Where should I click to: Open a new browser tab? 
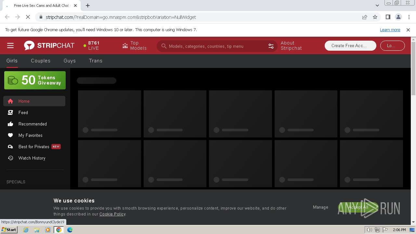coord(88,6)
